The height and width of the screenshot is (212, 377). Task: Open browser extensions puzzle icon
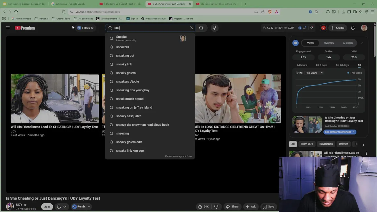click(328, 12)
